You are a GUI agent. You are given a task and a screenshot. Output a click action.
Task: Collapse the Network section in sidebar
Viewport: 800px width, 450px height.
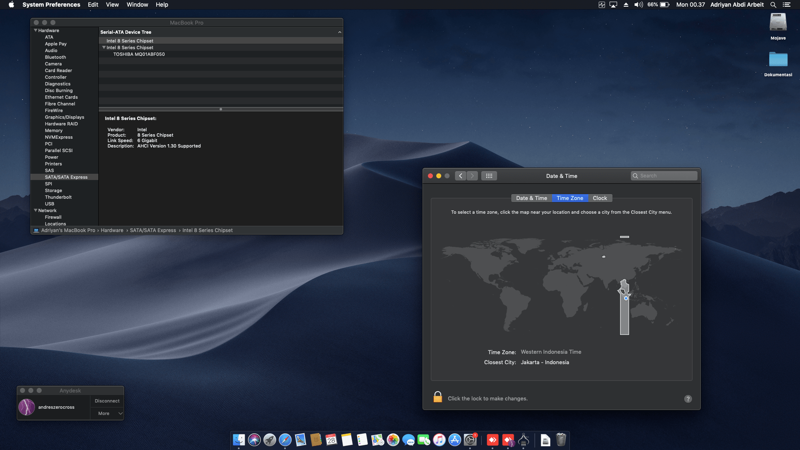(35, 210)
